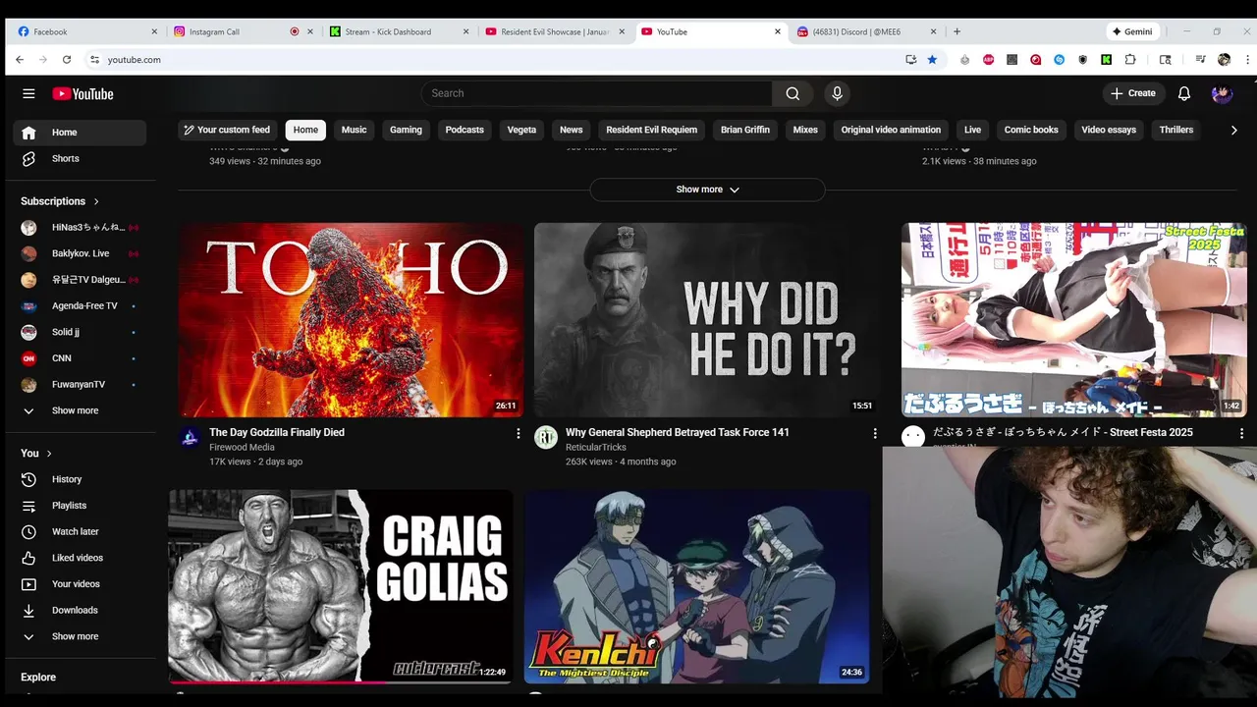This screenshot has width=1257, height=707.
Task: Select the Video essays filter chip
Action: [x=1109, y=130]
